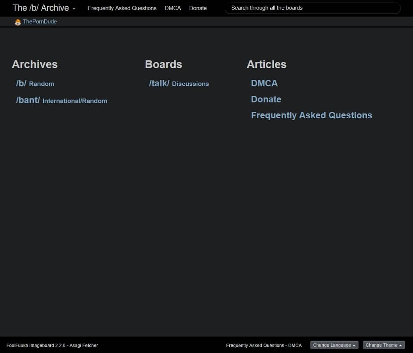
Task: Open Frequently Asked Questions in the footer
Action: (255, 345)
